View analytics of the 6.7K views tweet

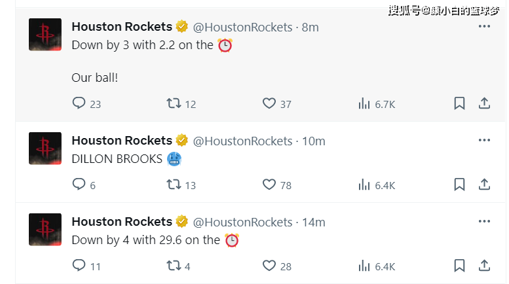pyautogui.click(x=365, y=103)
